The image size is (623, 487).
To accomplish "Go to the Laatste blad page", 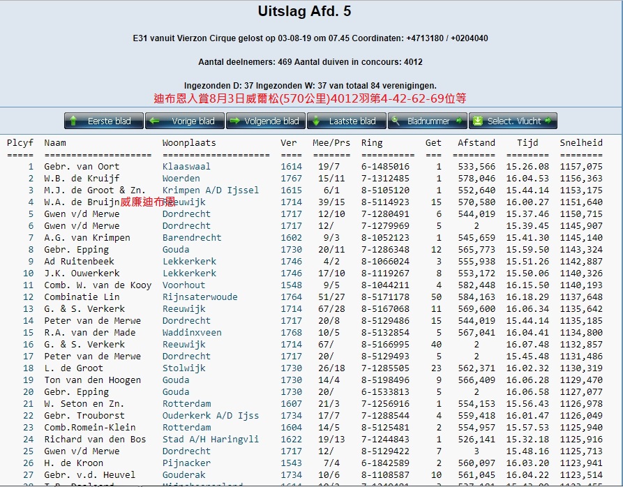I will (x=346, y=121).
